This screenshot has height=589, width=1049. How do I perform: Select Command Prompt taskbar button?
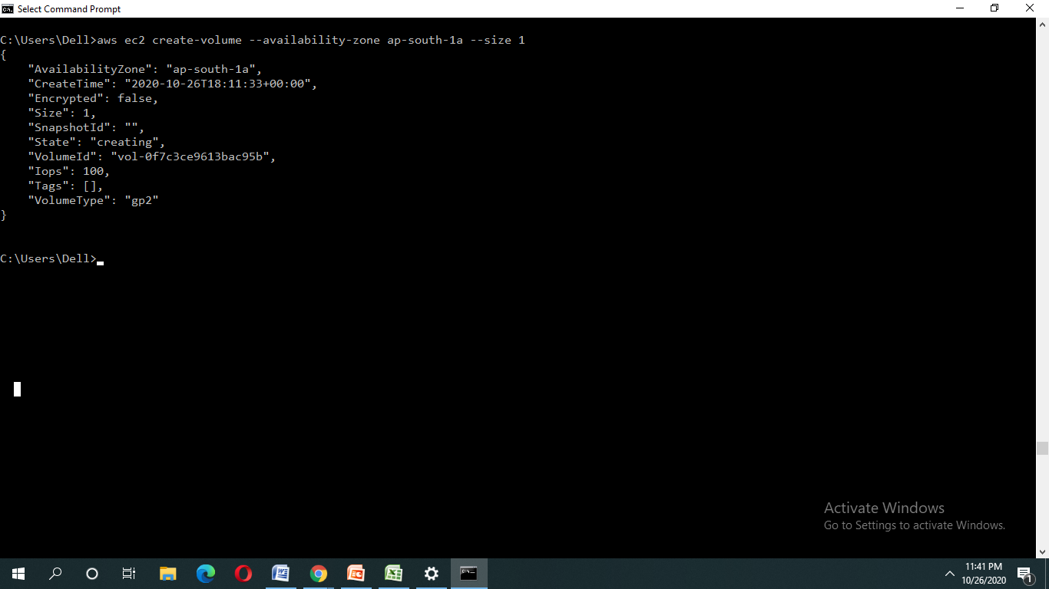468,574
